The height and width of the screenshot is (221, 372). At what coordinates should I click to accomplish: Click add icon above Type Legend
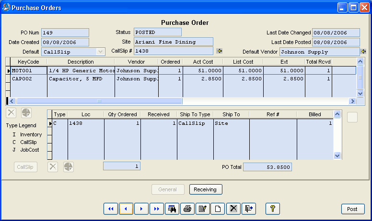[x=26, y=113]
